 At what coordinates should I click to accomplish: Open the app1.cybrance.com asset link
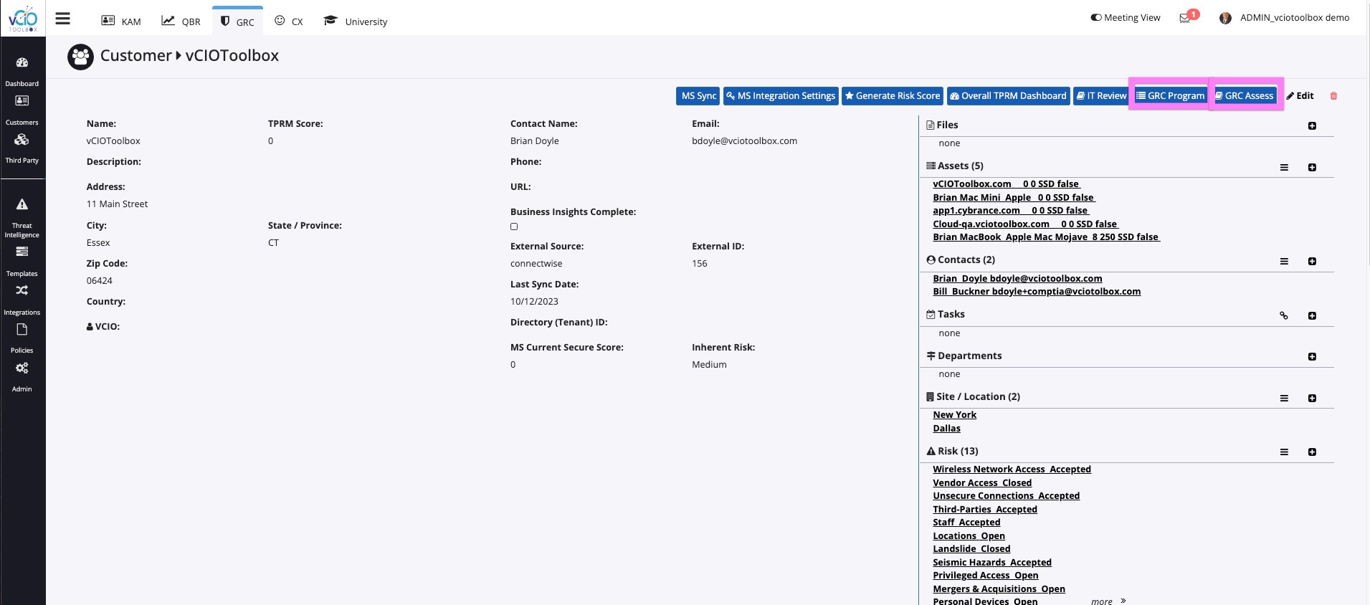click(1011, 211)
